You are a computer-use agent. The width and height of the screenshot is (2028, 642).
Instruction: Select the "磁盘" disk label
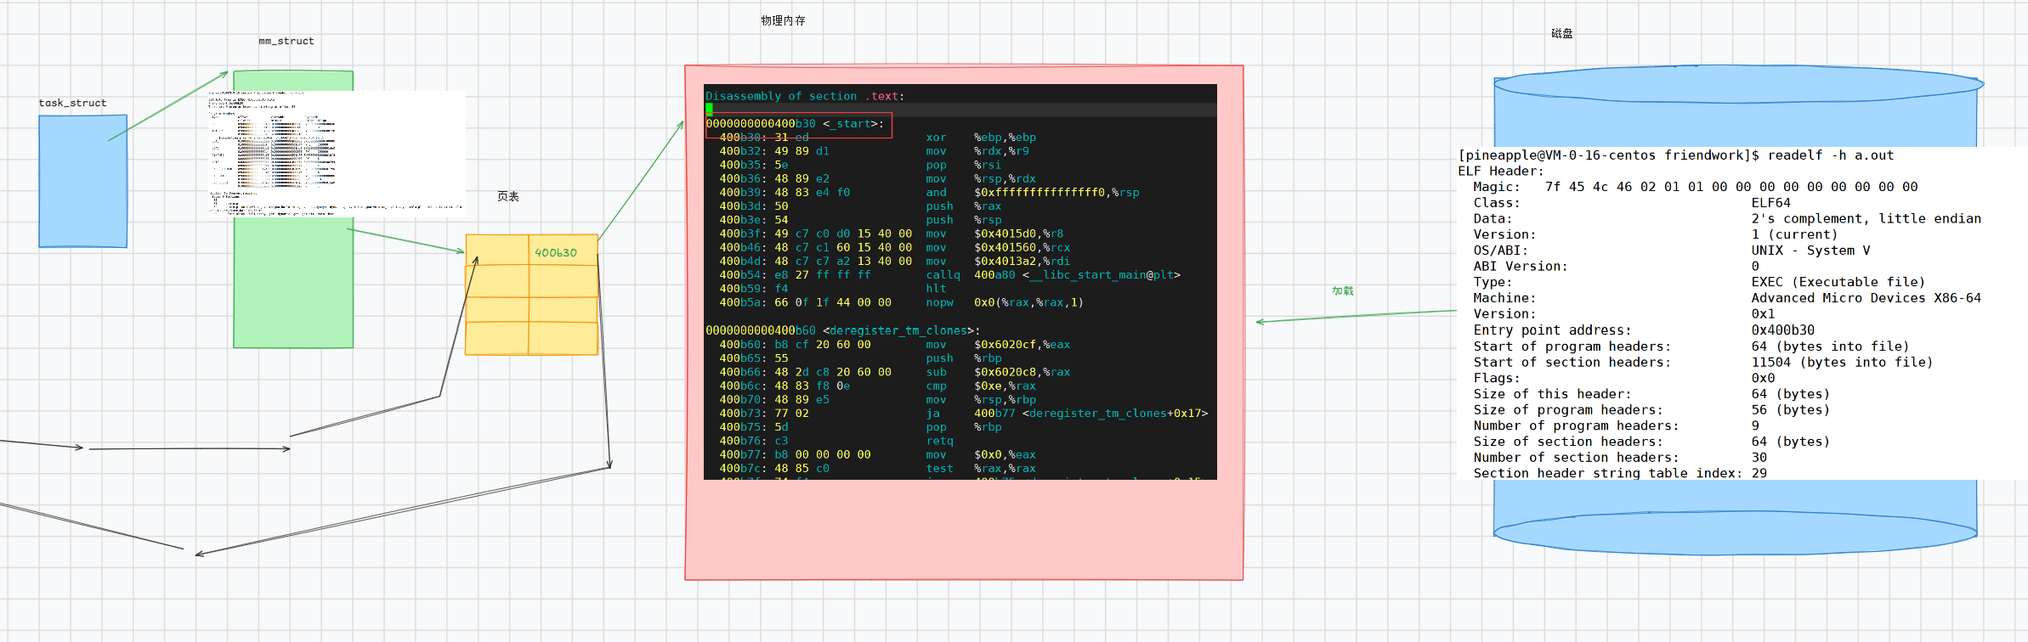pyautogui.click(x=1562, y=33)
